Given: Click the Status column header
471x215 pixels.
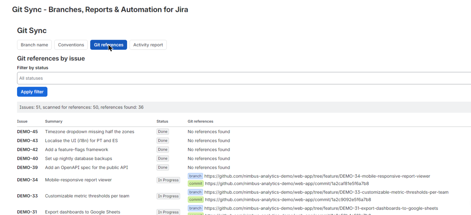Looking at the screenshot, I should pos(162,121).
